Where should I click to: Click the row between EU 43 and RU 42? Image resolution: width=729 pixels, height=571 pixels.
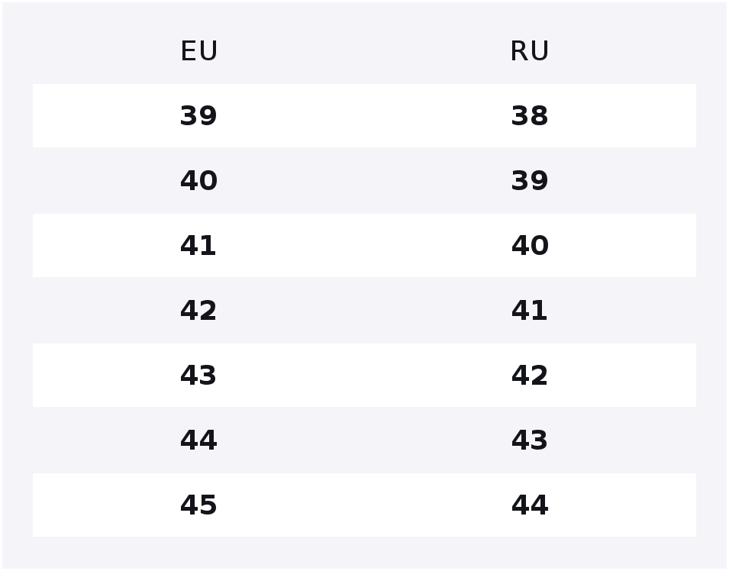point(364,376)
